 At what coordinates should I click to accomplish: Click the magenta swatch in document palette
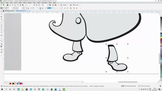pyautogui.click(x=20, y=84)
